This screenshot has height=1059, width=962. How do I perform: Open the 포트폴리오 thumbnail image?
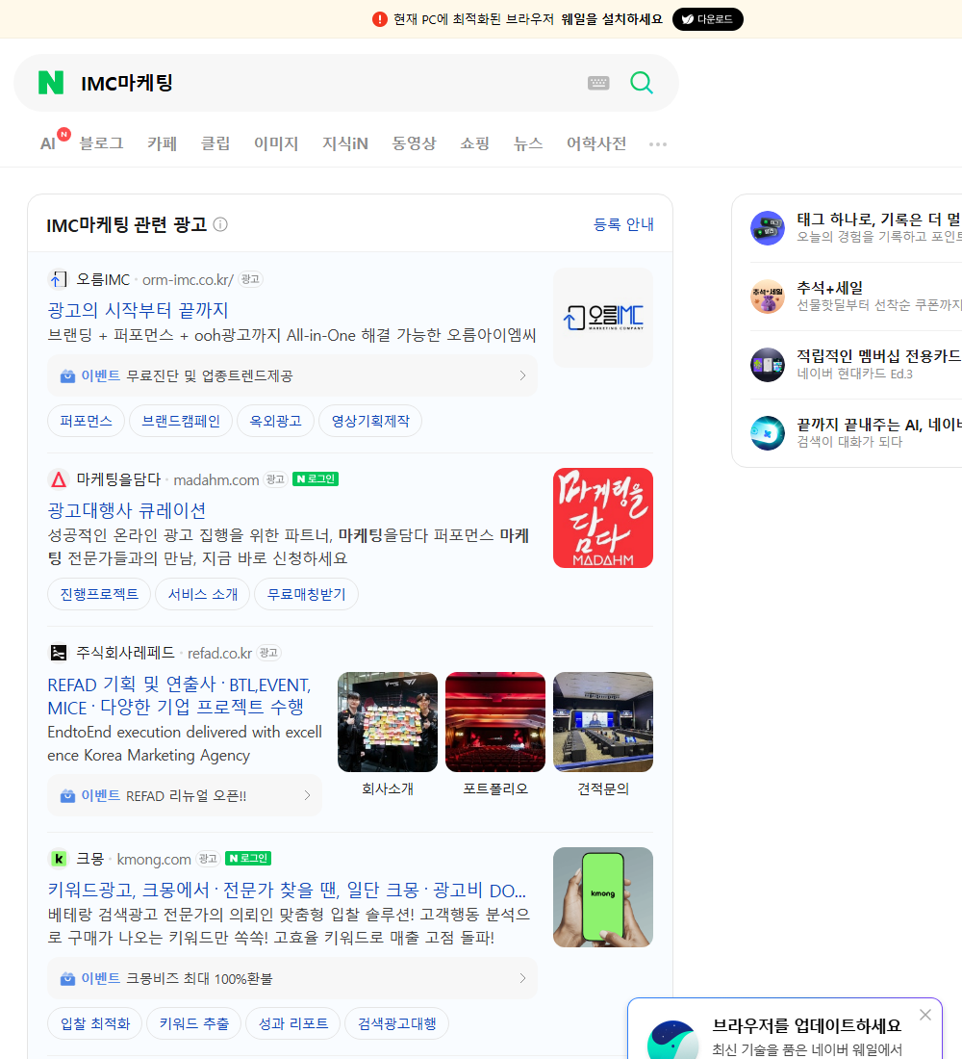point(495,722)
